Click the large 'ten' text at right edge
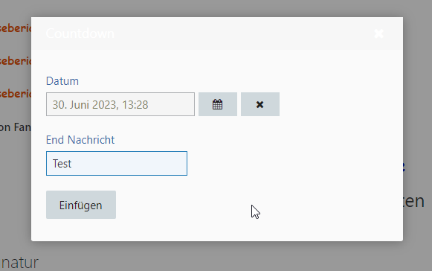432x271 pixels. click(413, 201)
